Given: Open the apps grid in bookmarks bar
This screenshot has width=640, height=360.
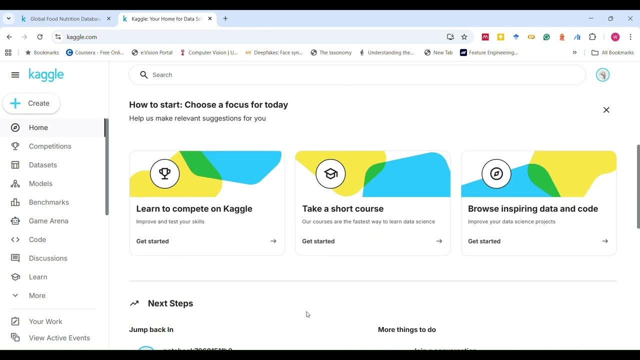Looking at the screenshot, I should click(x=8, y=52).
